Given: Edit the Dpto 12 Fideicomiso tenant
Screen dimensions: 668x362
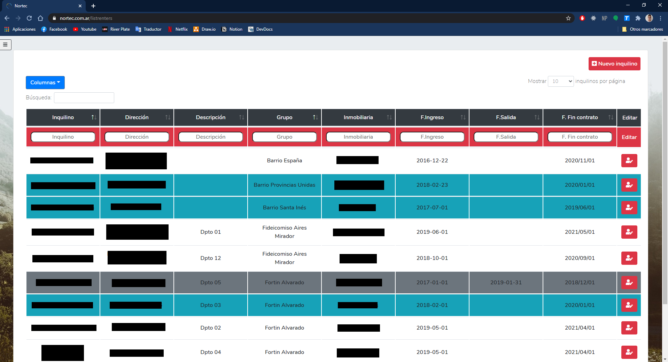Looking at the screenshot, I should point(629,258).
